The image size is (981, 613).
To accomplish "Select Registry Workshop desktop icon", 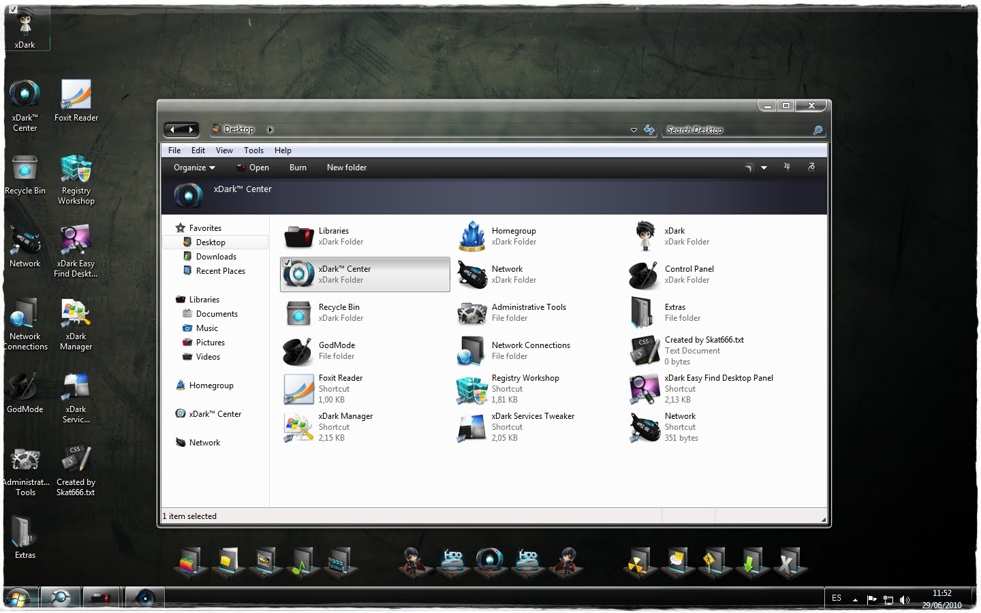I will tap(76, 179).
